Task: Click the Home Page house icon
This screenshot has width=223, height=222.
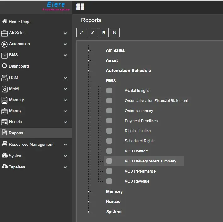Action: pyautogui.click(x=4, y=22)
